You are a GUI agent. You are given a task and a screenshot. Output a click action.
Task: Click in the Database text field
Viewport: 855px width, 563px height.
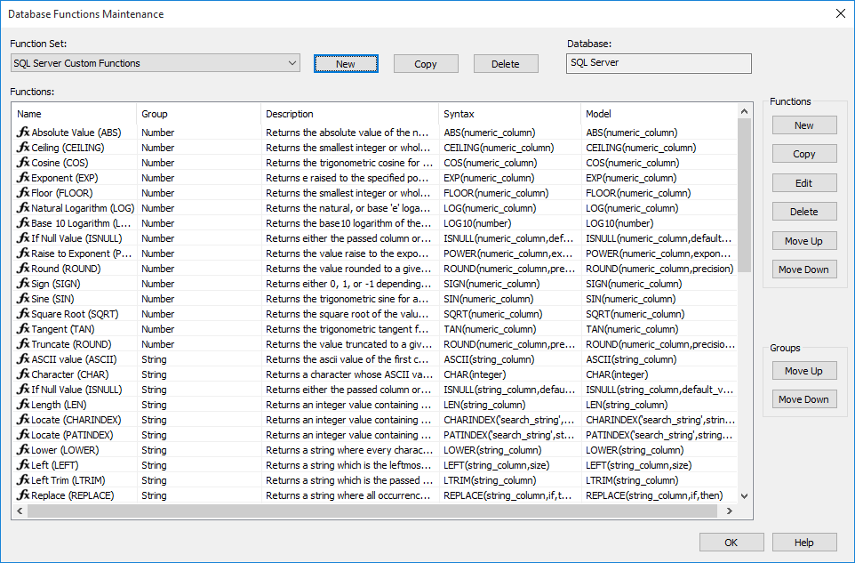658,63
